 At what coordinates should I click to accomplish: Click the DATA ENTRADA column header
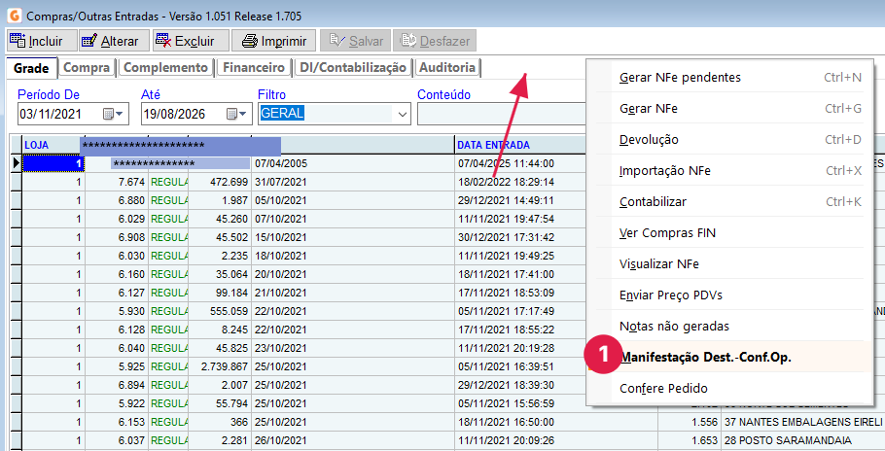click(x=520, y=145)
